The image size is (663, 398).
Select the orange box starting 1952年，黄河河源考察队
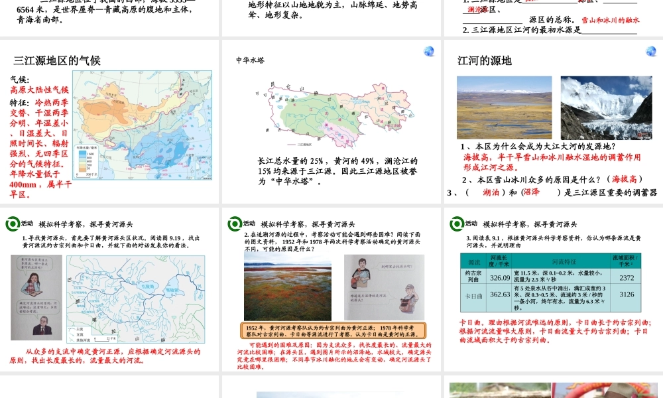[333, 331]
